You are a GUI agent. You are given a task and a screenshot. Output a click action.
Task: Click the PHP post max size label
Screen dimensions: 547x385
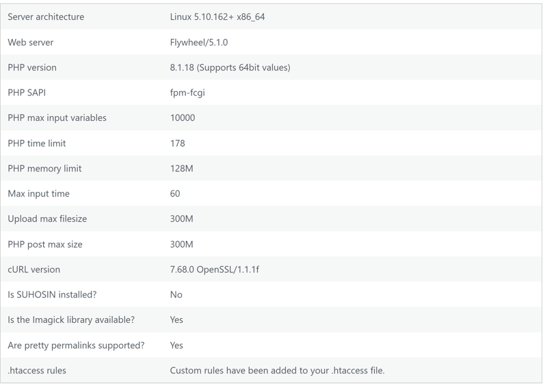pos(45,244)
